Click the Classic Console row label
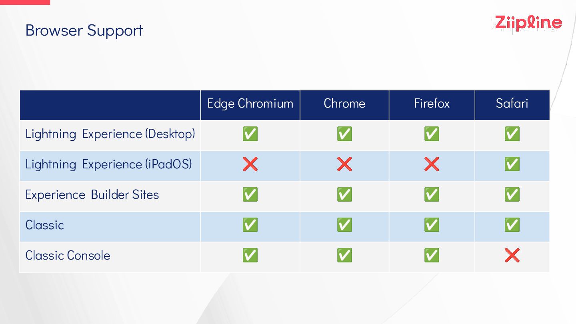Viewport: 576px width, 324px height. coord(68,256)
